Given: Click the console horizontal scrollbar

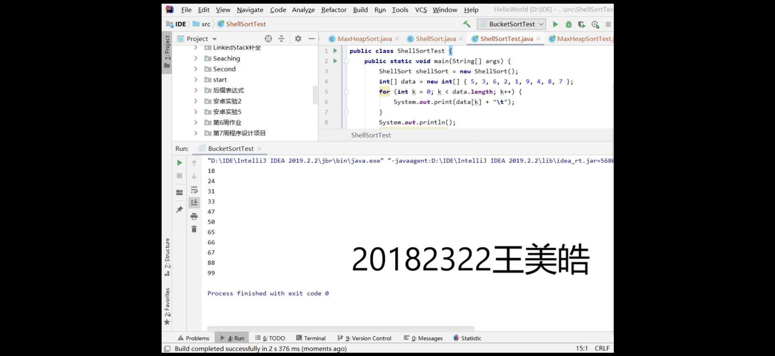Looking at the screenshot, I should (340, 328).
